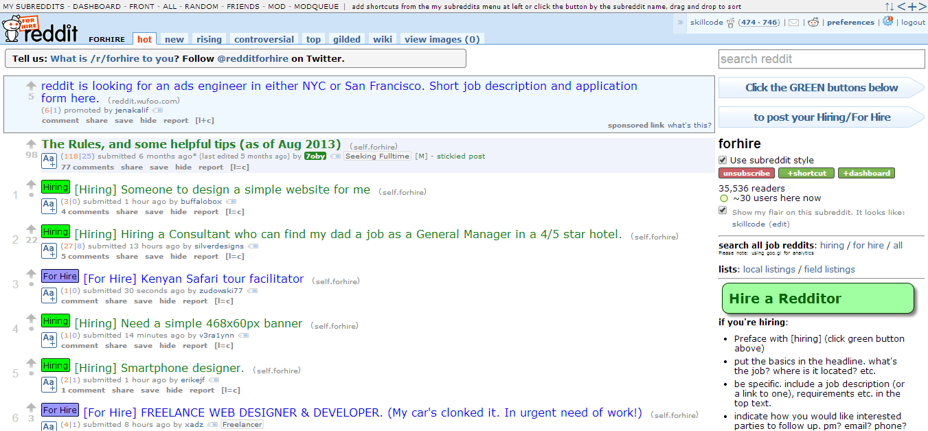This screenshot has width=928, height=431.
Task: Toggle Show my flair on this subreddit
Action: 723,211
